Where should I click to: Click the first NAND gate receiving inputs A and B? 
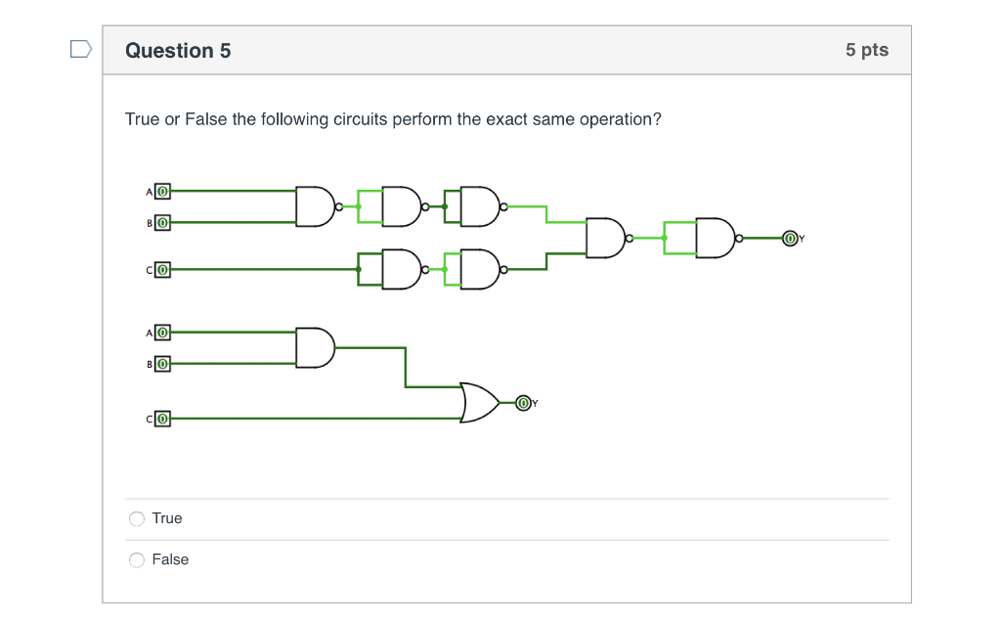click(313, 206)
